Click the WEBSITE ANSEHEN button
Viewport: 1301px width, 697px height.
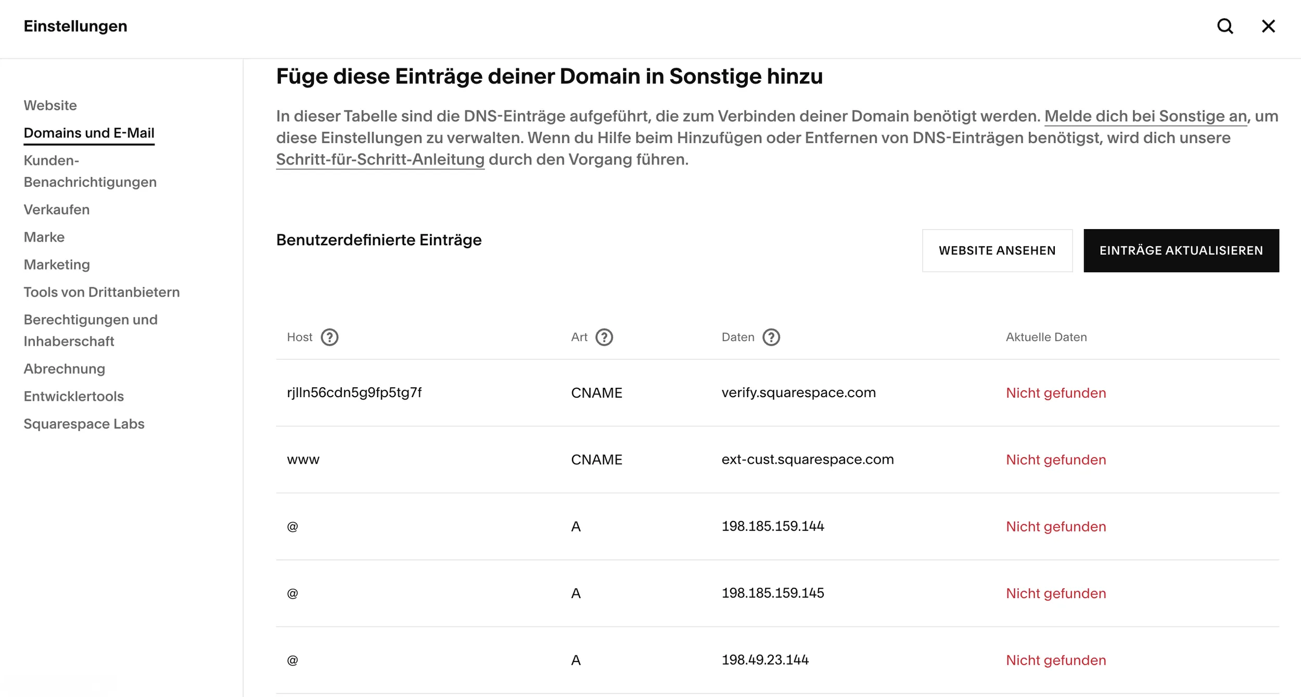pos(997,250)
